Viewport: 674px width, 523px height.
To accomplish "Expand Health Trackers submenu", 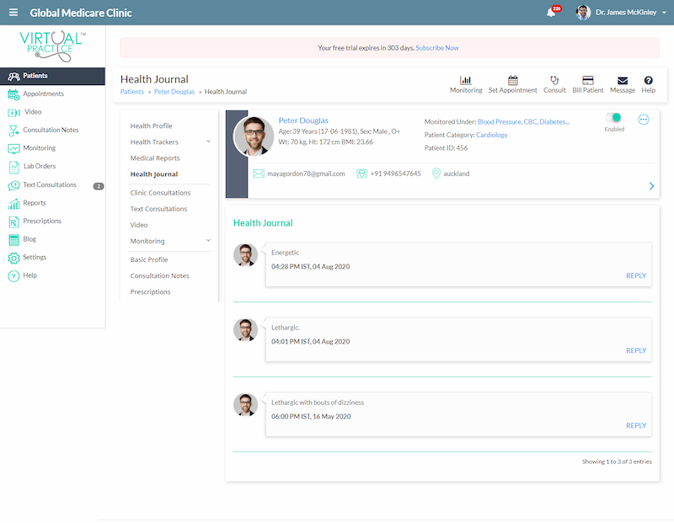I will coord(208,141).
